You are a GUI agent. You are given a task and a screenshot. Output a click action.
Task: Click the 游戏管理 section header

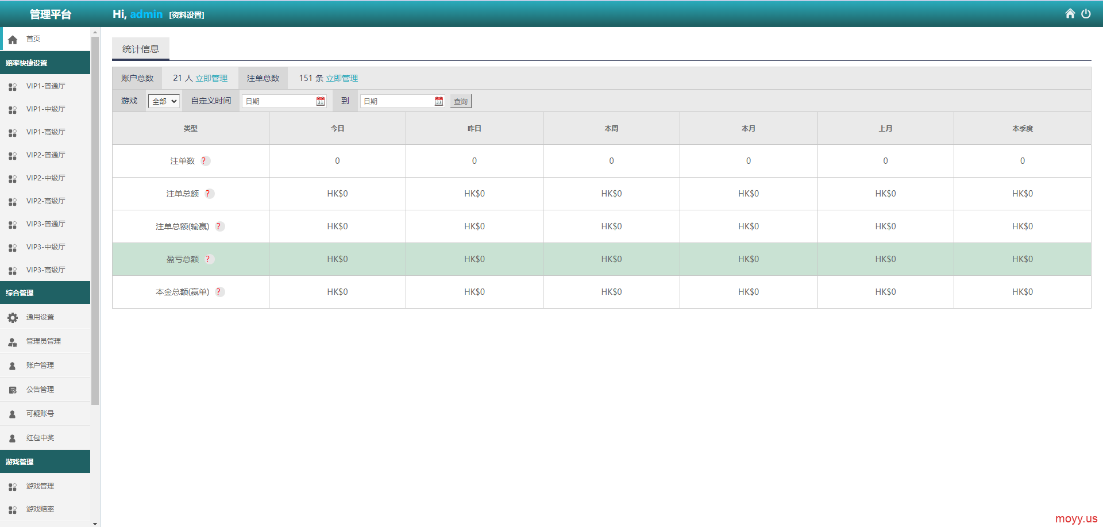pyautogui.click(x=45, y=461)
